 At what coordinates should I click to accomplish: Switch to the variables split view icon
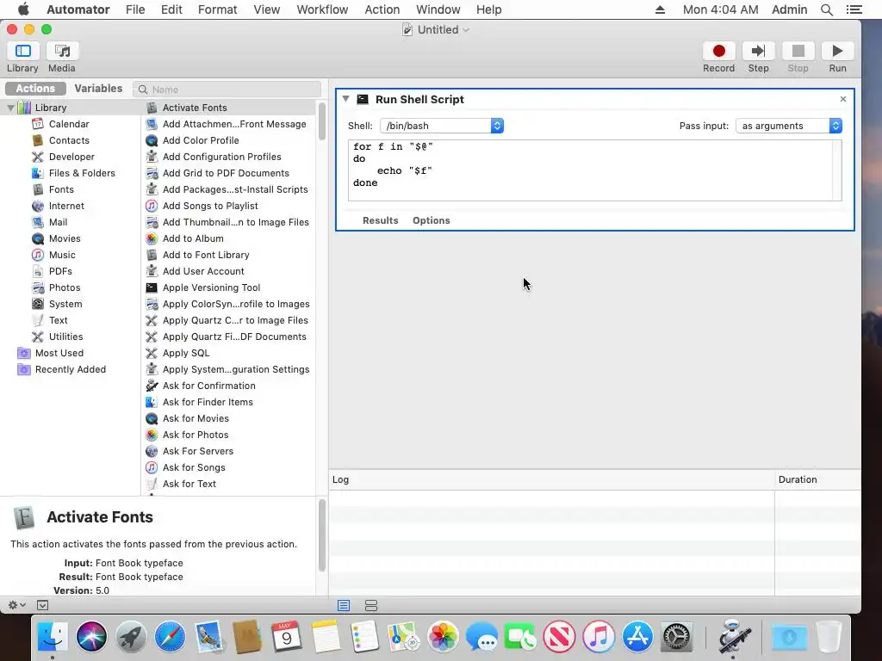coord(371,605)
